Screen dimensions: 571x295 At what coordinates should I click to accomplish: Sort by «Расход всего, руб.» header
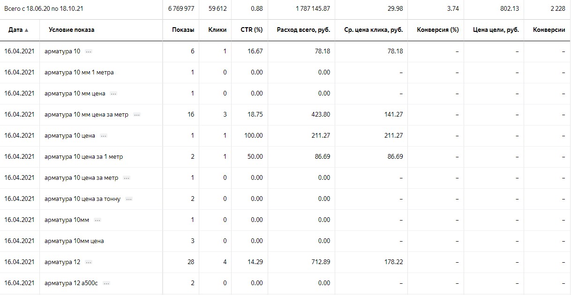point(307,30)
